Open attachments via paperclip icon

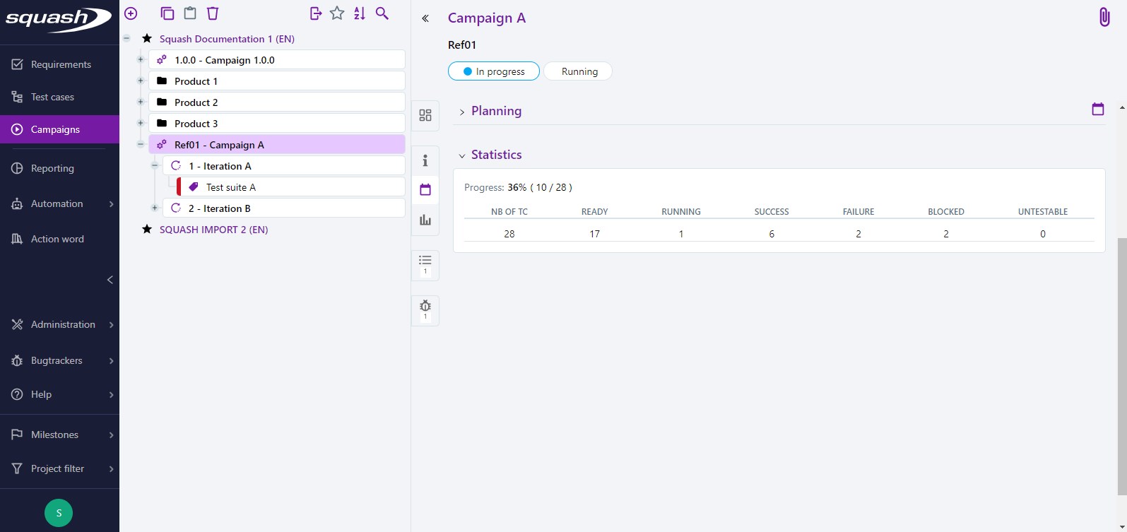click(x=1104, y=17)
